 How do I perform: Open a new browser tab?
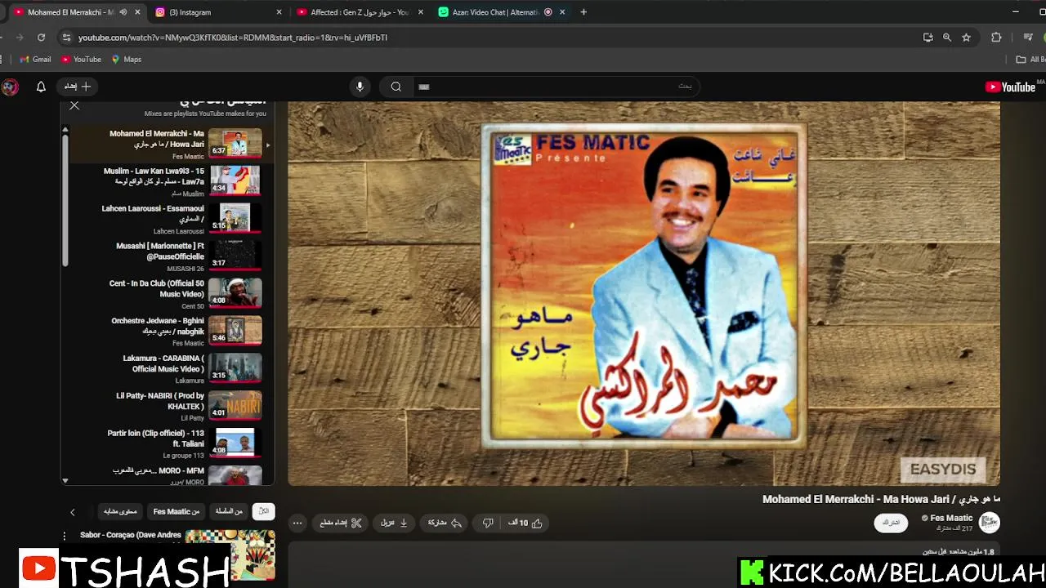(583, 12)
